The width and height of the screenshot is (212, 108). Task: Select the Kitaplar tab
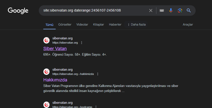point(98,25)
